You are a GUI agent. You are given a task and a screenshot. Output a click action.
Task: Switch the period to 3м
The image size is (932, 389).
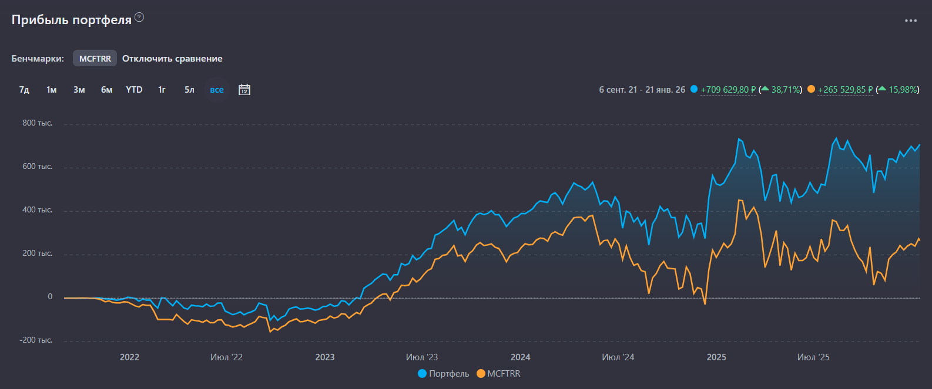coord(79,90)
